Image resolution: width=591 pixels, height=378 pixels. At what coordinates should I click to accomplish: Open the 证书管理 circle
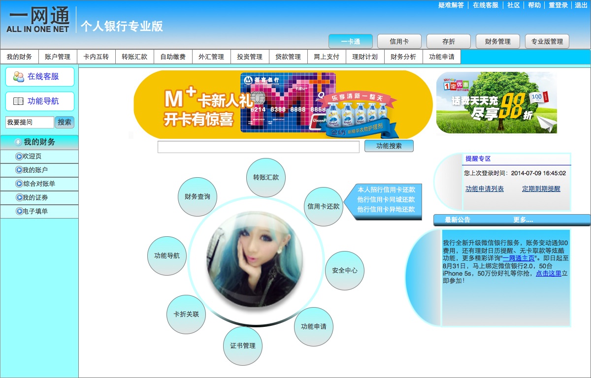[x=243, y=346]
